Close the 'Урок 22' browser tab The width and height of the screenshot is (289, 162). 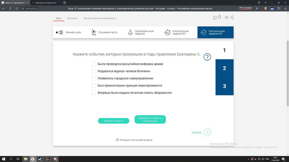[28, 3]
